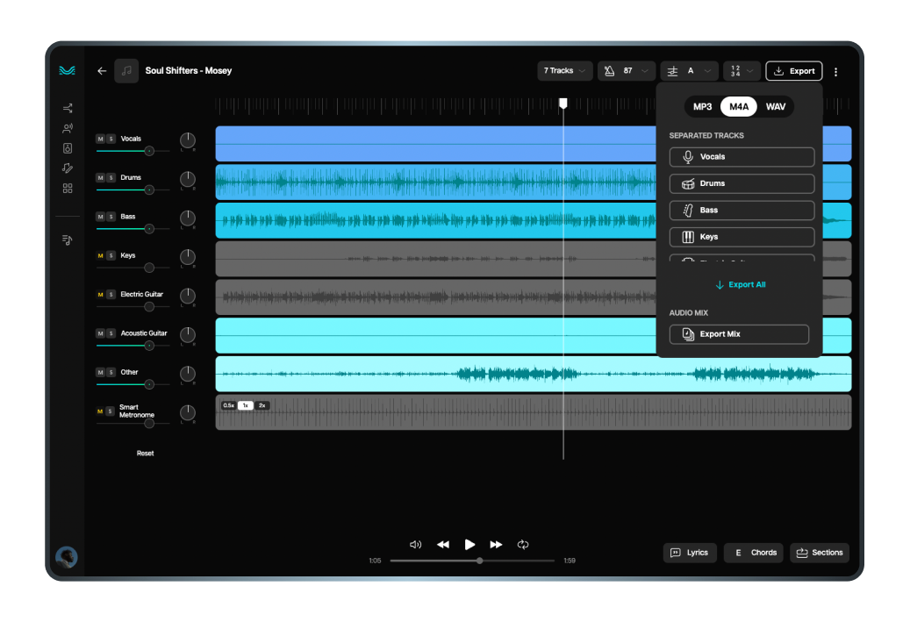
Task: Open the plugins grid sidebar icon
Action: tap(68, 189)
